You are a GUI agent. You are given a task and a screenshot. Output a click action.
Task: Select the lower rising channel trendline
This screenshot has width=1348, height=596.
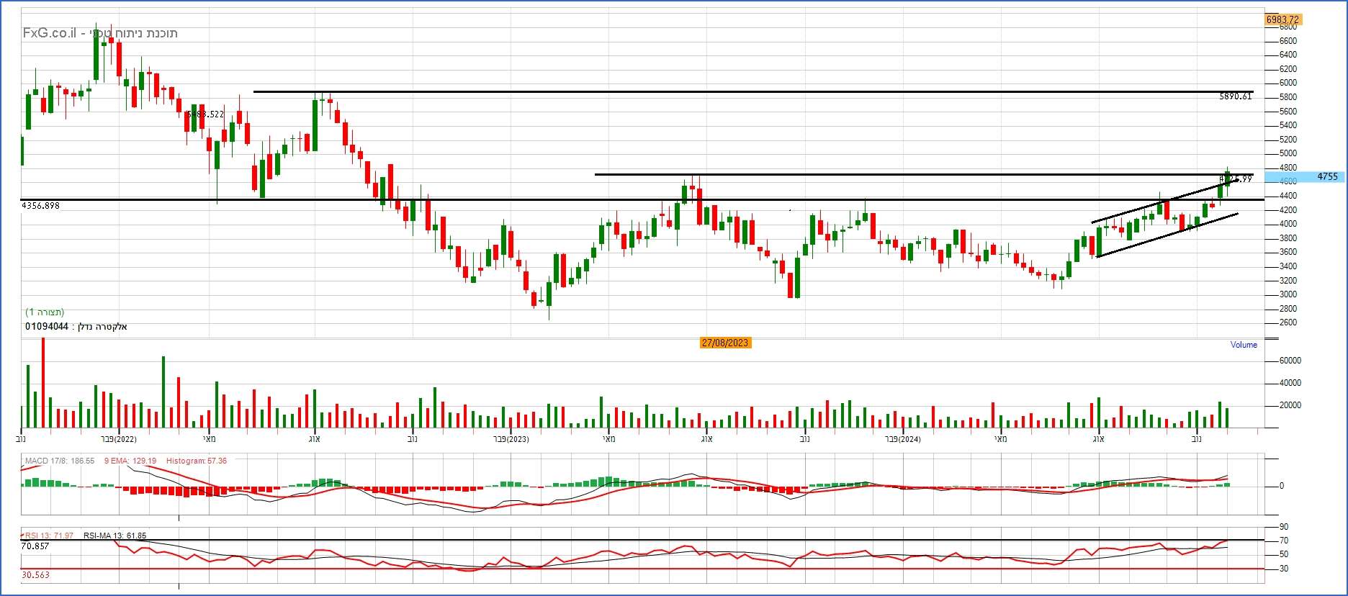coord(1167,235)
